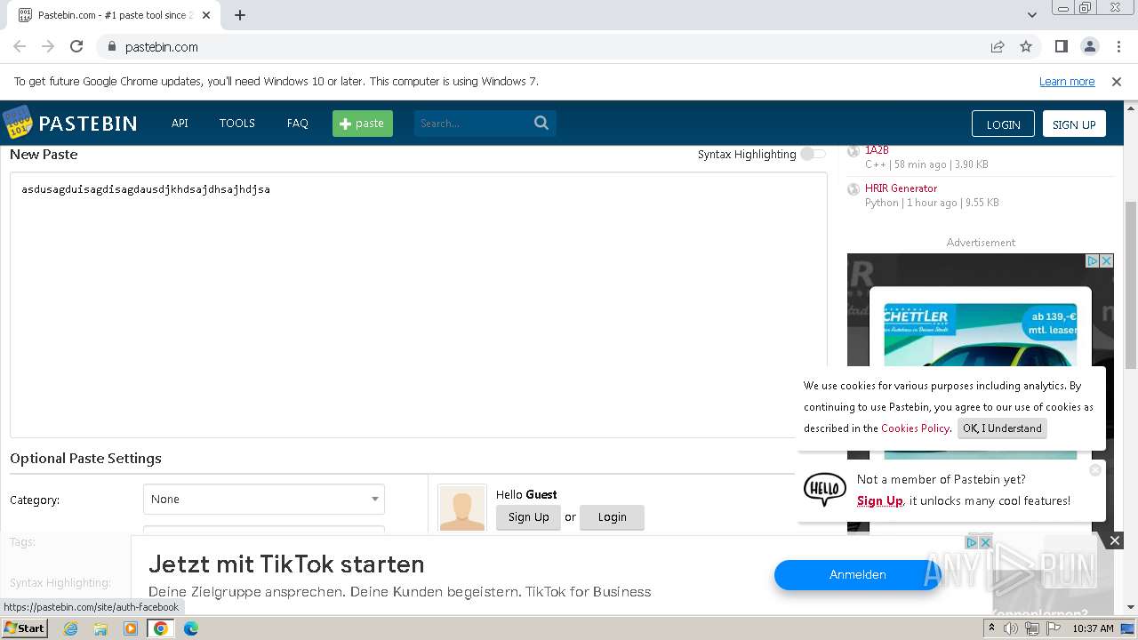The height and width of the screenshot is (640, 1138).
Task: Open the Chrome side panel icon
Action: coord(1062,46)
